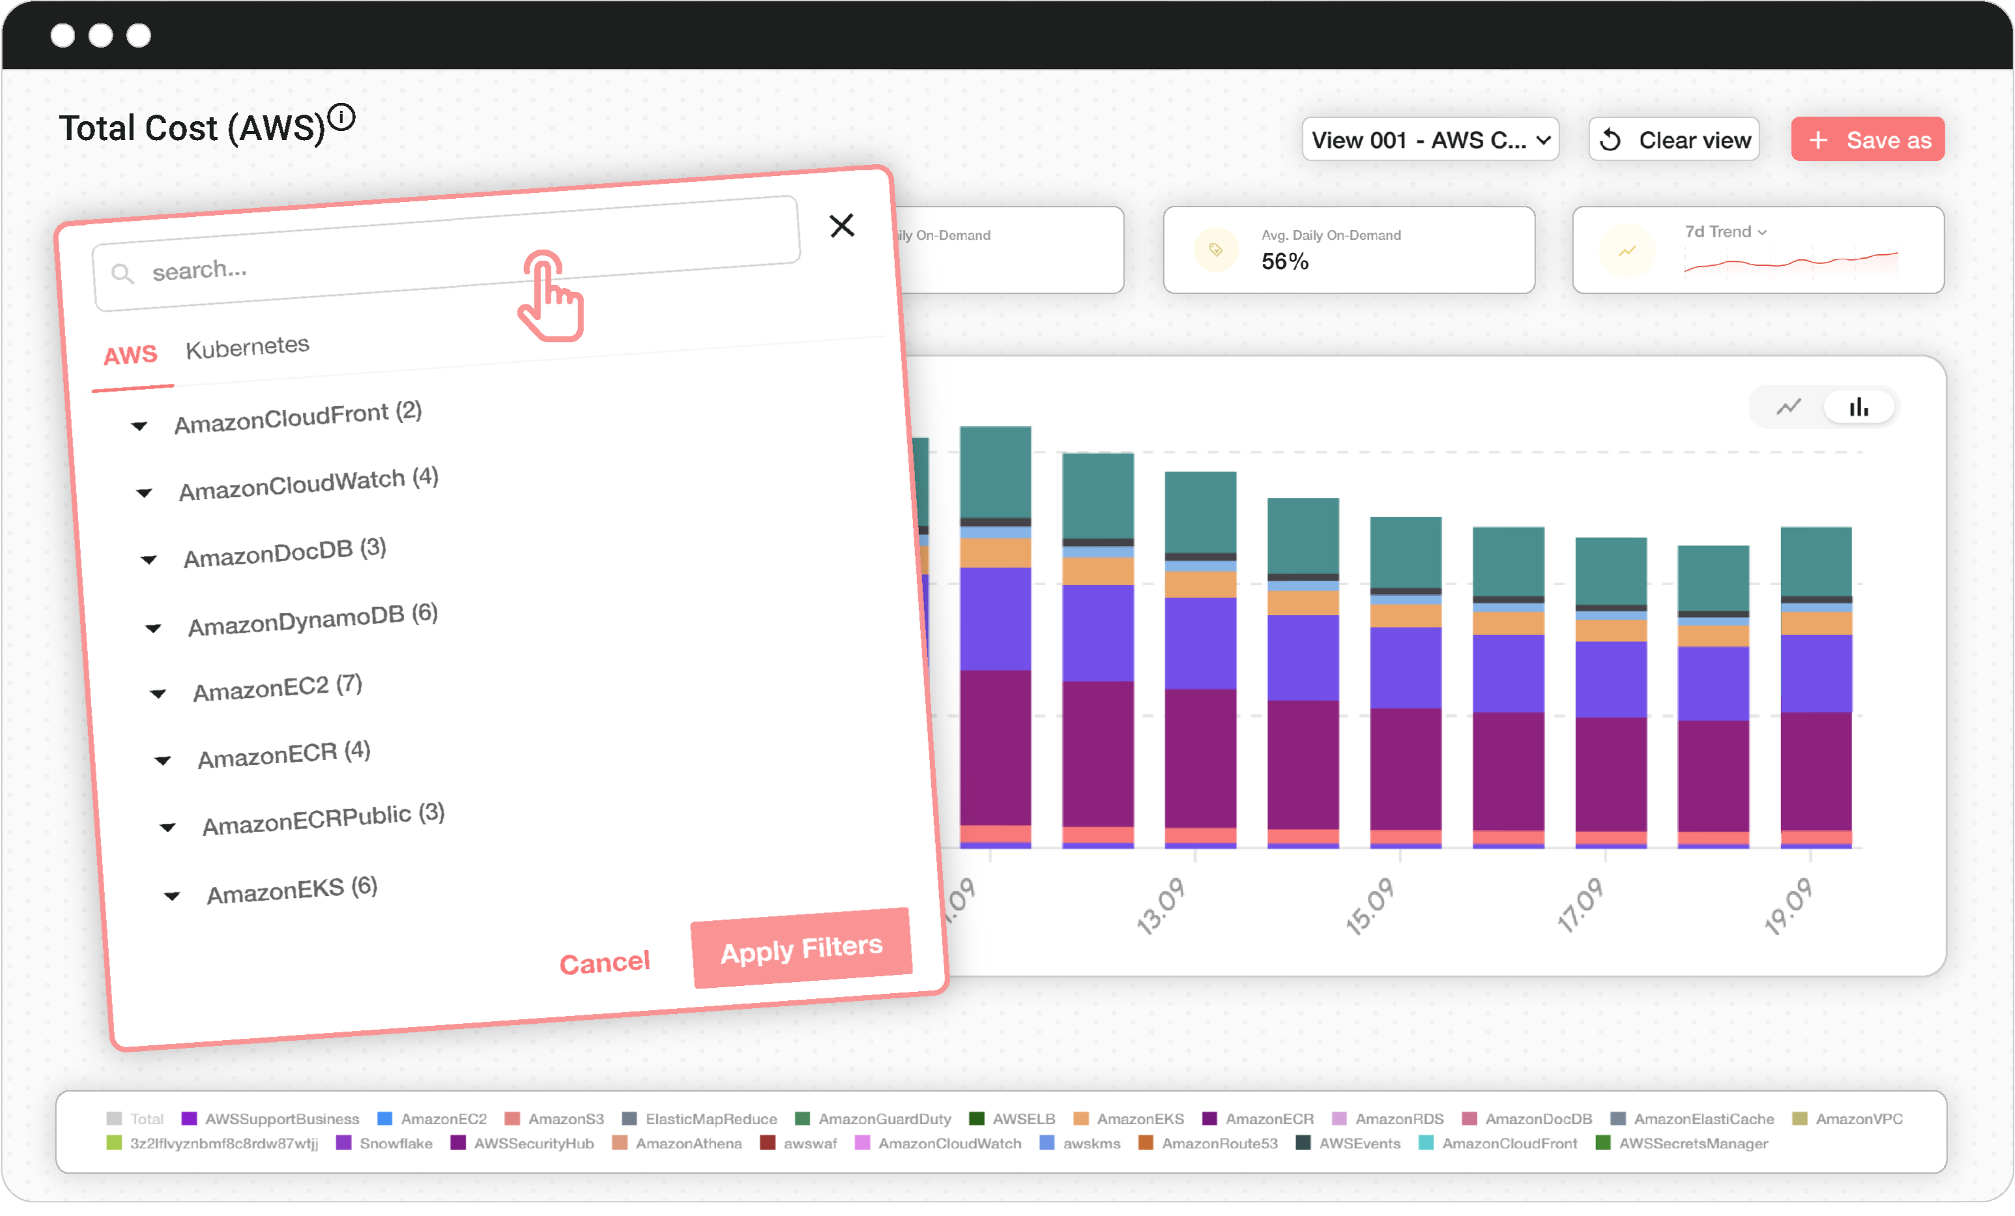Toggle AmazonEC2 legend swatch
The height and width of the screenshot is (1216, 2015).
point(384,1119)
